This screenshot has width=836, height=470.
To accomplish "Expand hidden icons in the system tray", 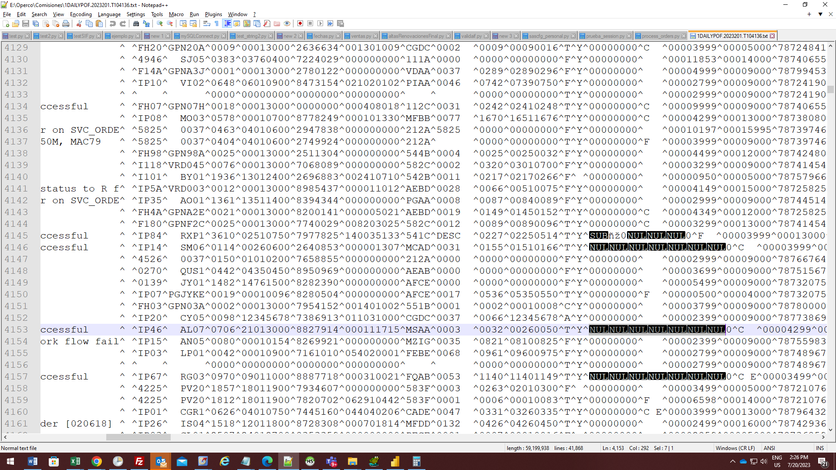I will coord(733,462).
